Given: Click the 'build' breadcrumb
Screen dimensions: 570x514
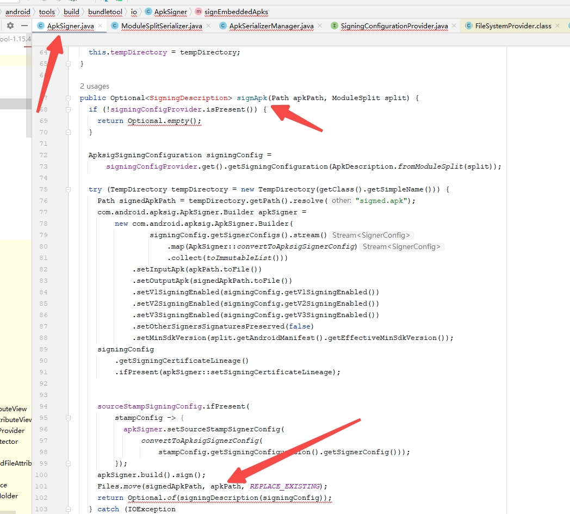Looking at the screenshot, I should [71, 12].
